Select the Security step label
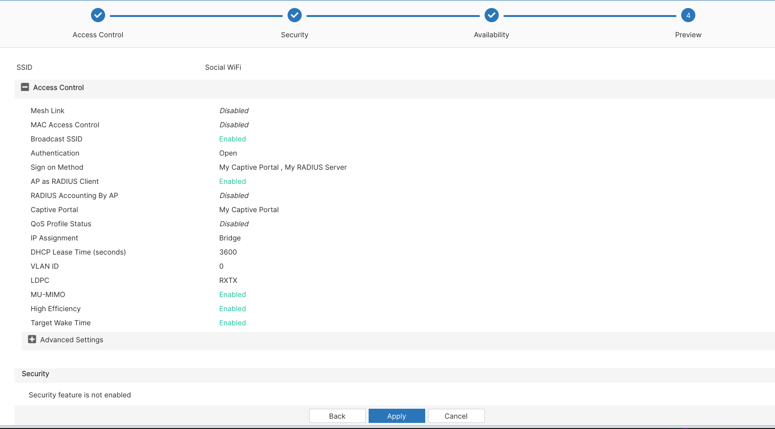Image resolution: width=775 pixels, height=429 pixels. pyautogui.click(x=295, y=35)
